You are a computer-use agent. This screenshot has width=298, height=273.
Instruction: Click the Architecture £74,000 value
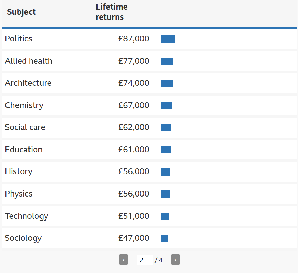134,83
